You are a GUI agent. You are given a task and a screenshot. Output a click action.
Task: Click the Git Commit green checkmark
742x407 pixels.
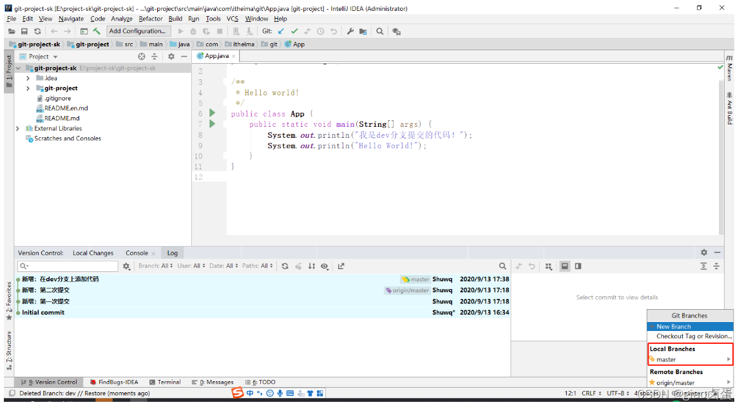coord(294,32)
